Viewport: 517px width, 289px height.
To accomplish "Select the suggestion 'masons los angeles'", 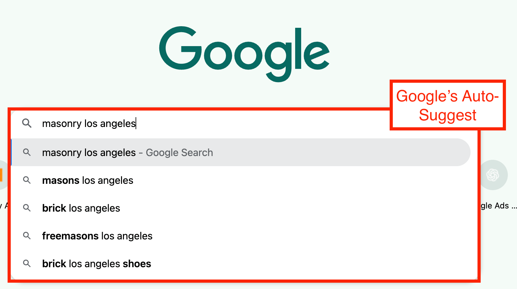I will [88, 180].
